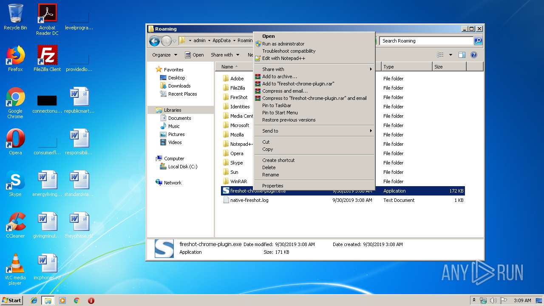
Task: Click Windows Explorer taskbar icon
Action: (48, 300)
